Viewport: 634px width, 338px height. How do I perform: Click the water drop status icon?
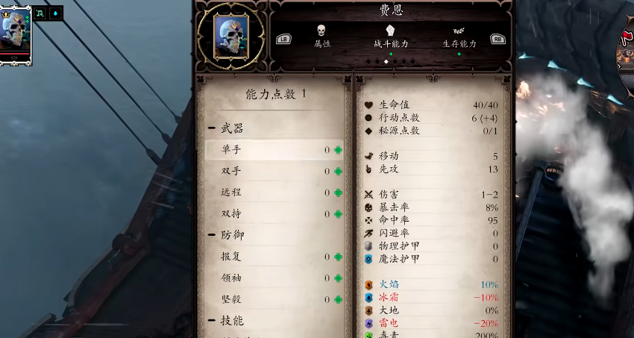[55, 13]
